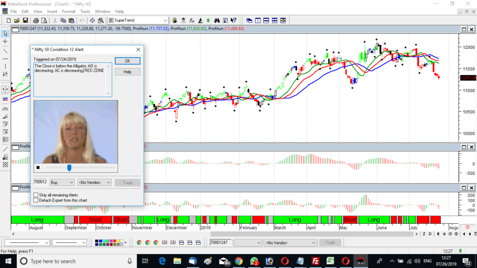Viewport: 477px width, 268px height.
Task: Click the 70001247 symbol field at bottom
Action: [x=221, y=242]
